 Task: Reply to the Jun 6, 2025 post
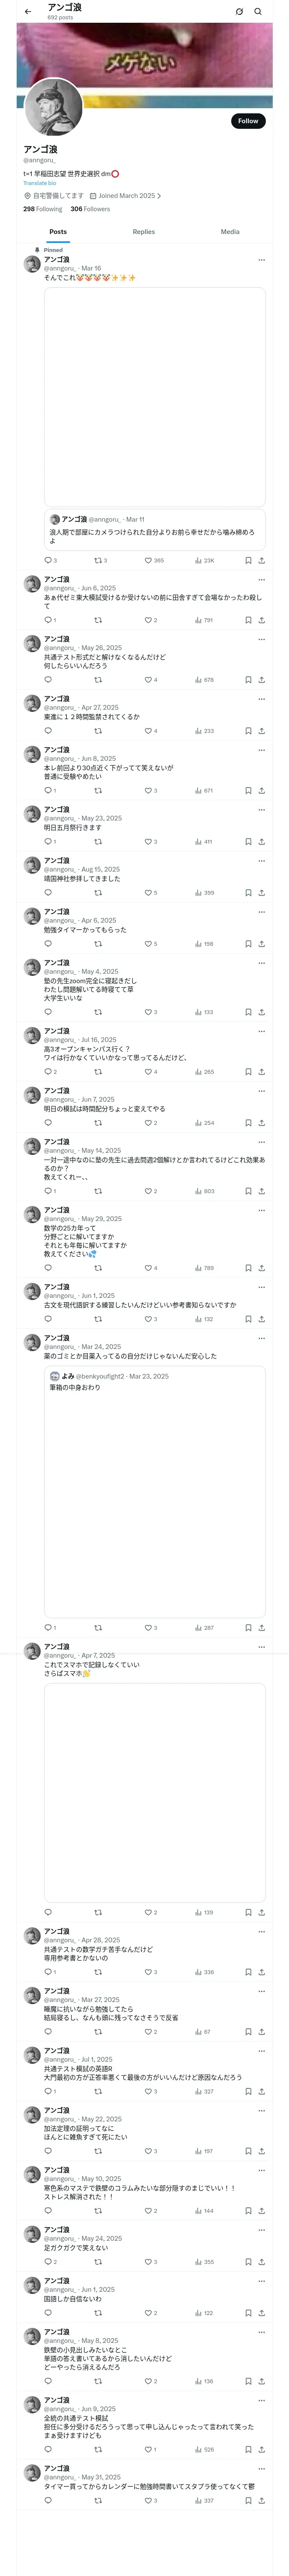click(x=48, y=620)
